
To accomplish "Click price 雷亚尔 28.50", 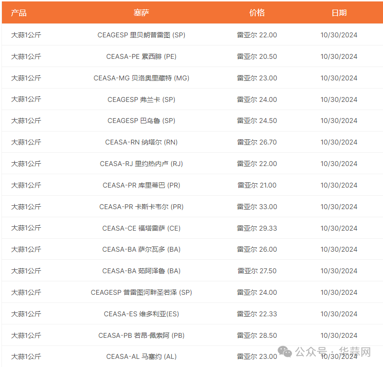I will click(257, 335).
